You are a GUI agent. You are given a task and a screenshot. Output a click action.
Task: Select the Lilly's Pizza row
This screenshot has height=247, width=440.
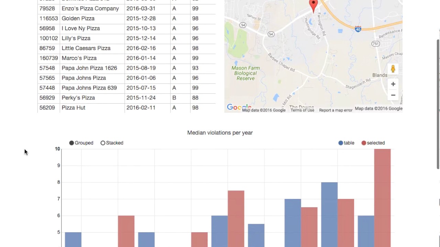126,38
